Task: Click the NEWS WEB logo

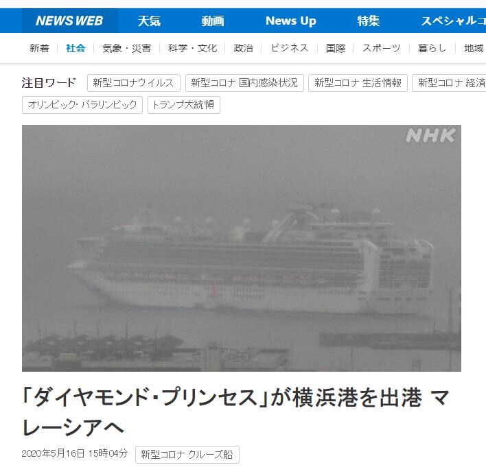Action: click(x=69, y=21)
